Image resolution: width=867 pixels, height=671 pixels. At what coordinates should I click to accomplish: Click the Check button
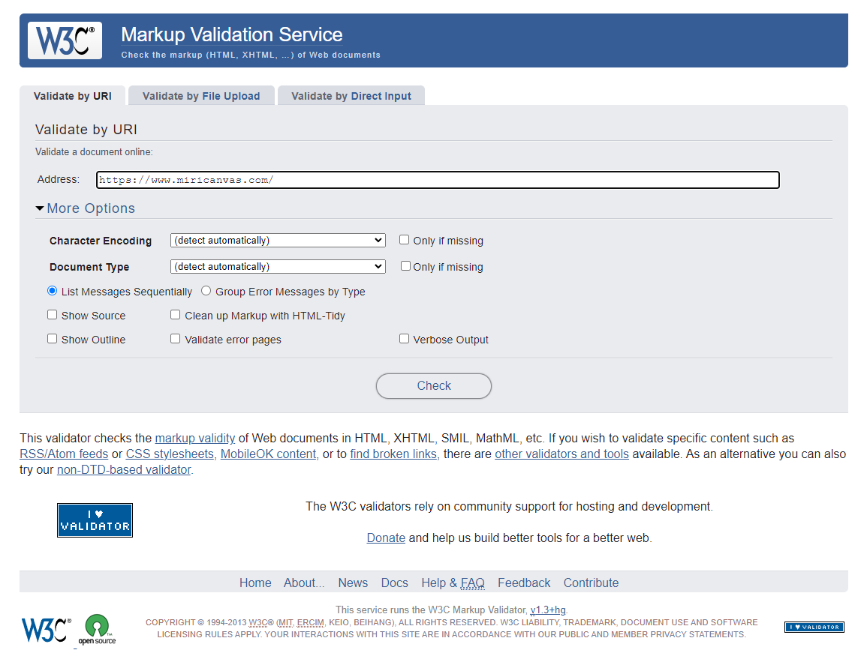(434, 386)
